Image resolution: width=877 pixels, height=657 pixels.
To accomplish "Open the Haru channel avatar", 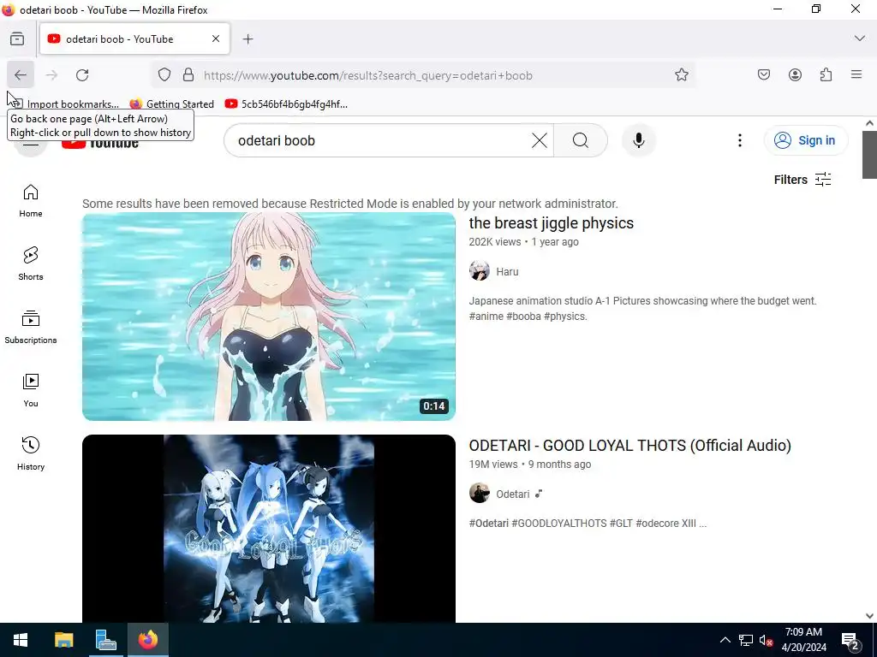I will click(x=480, y=271).
